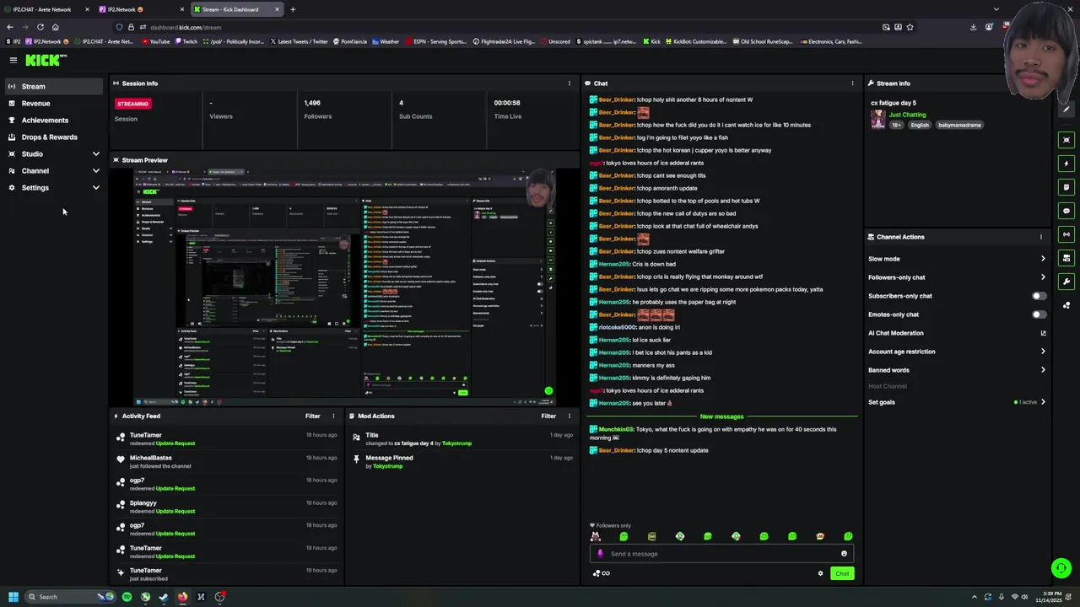The image size is (1080, 607).
Task: Click the session focus icon in right sidebar
Action: [x=1066, y=140]
